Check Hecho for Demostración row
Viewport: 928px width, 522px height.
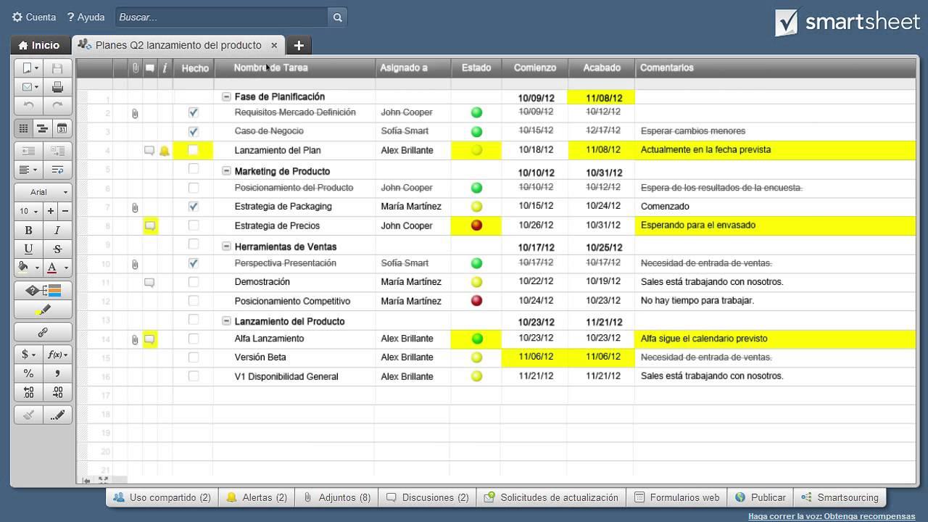193,282
